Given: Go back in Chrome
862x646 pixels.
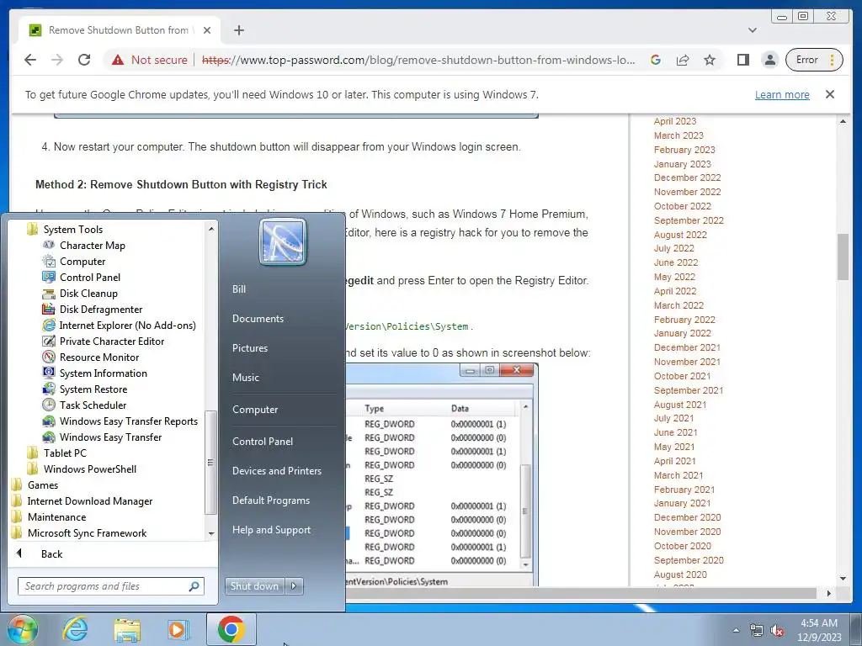Looking at the screenshot, I should point(30,60).
